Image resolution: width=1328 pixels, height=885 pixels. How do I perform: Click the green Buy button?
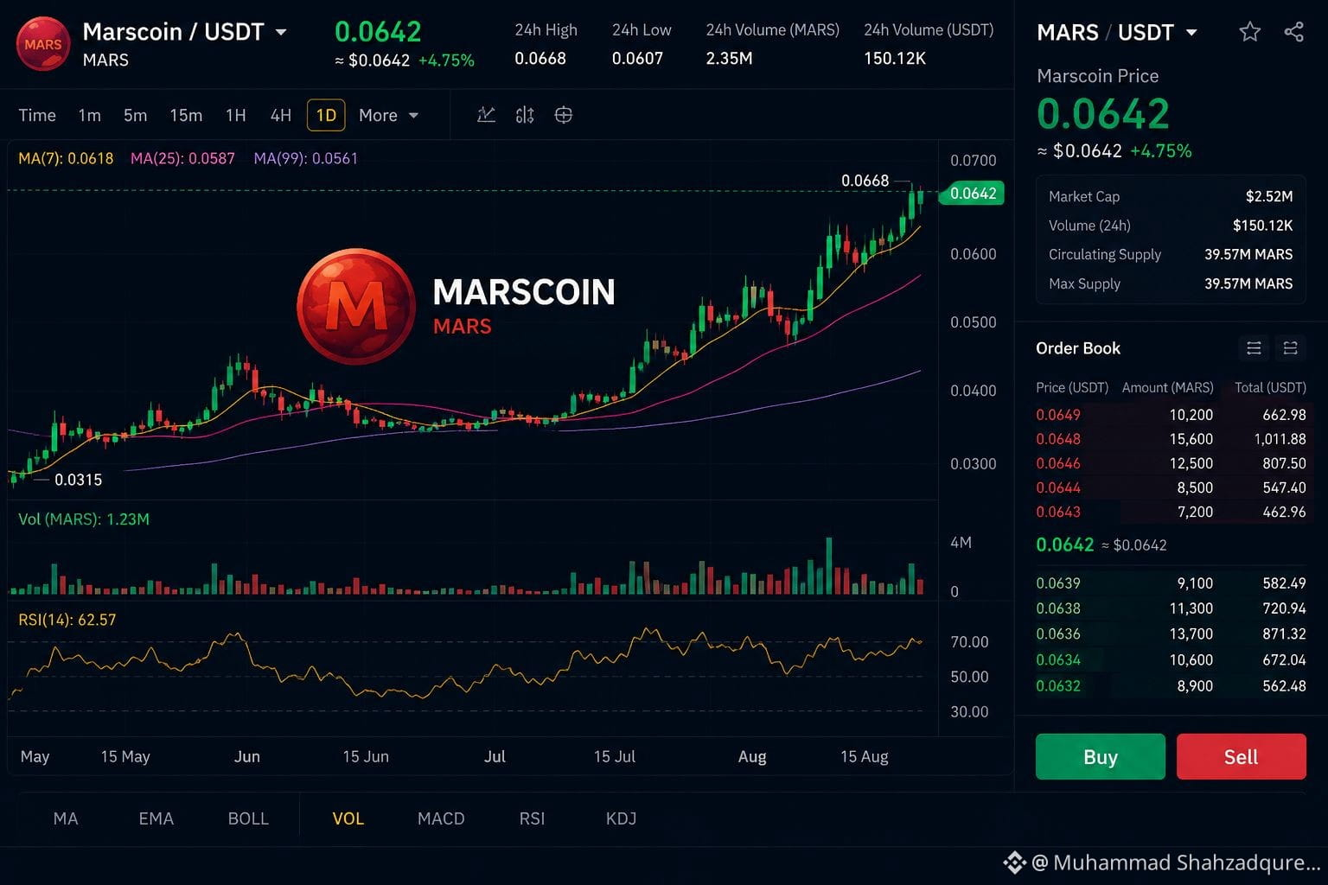pyautogui.click(x=1100, y=757)
